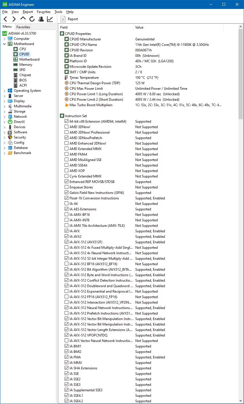Screen dimensions: 244x404
Task: Click the vertical scrollbar thumb in details pane
Action: point(241,74)
